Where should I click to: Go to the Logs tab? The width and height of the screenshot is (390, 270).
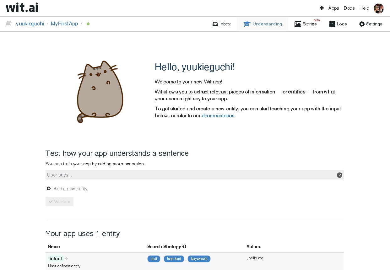click(x=338, y=24)
